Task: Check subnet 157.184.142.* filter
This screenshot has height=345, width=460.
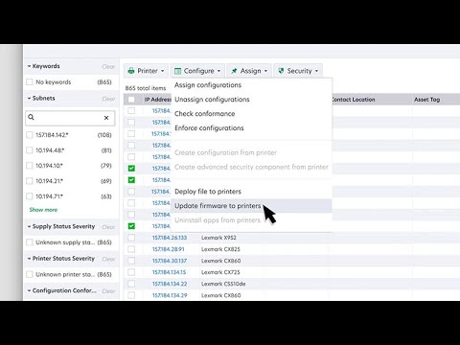Action: (x=30, y=135)
